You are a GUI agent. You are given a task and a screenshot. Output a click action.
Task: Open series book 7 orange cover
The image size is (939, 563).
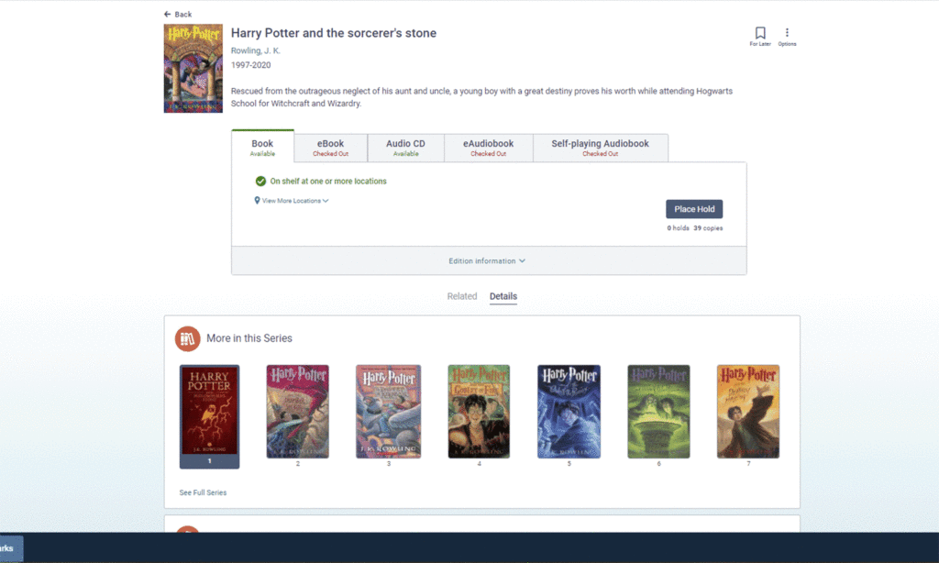748,412
